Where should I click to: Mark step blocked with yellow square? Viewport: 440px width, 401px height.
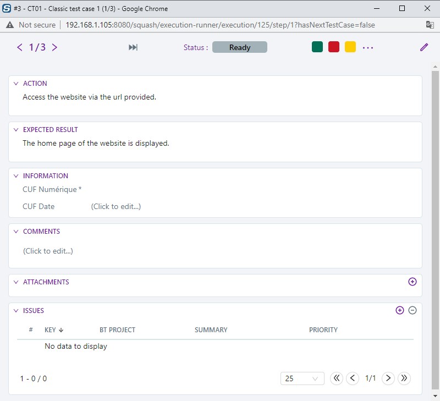pyautogui.click(x=350, y=47)
